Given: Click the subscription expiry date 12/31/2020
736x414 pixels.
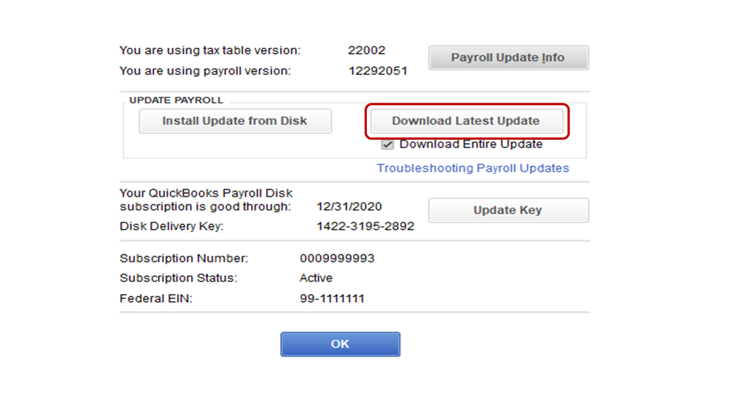Looking at the screenshot, I should point(349,207).
